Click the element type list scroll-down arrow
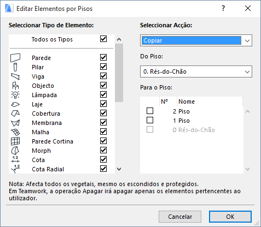 point(119,169)
